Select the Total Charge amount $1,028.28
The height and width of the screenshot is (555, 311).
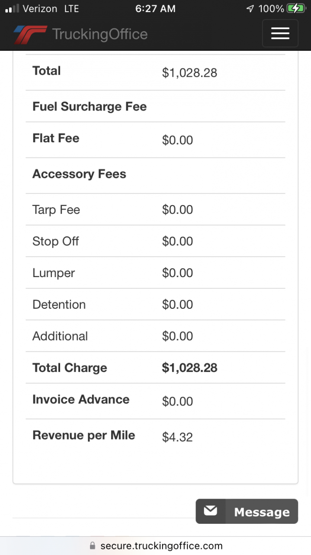tap(189, 368)
